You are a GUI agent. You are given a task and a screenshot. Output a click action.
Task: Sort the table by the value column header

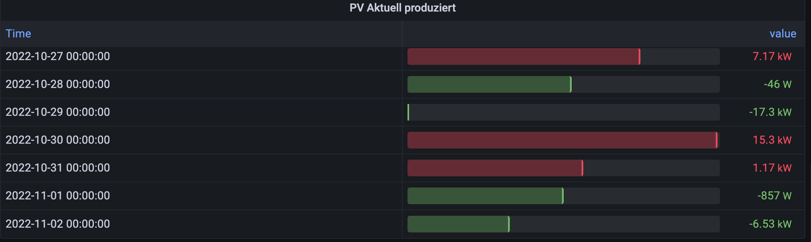pos(783,34)
